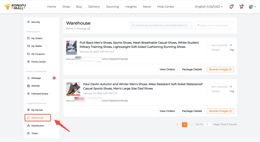Go to Help Center in top navigation
Image resolution: width=260 pixels, height=142 pixels.
[166, 7]
